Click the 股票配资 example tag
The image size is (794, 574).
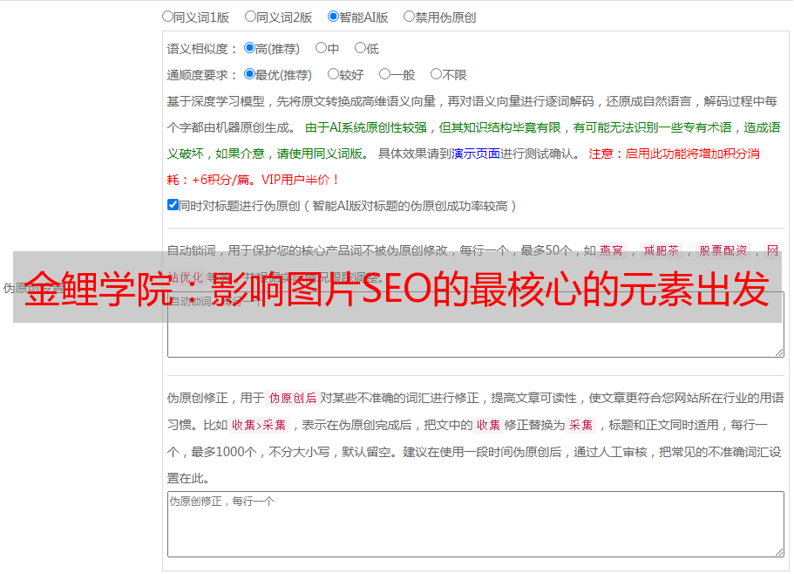723,250
